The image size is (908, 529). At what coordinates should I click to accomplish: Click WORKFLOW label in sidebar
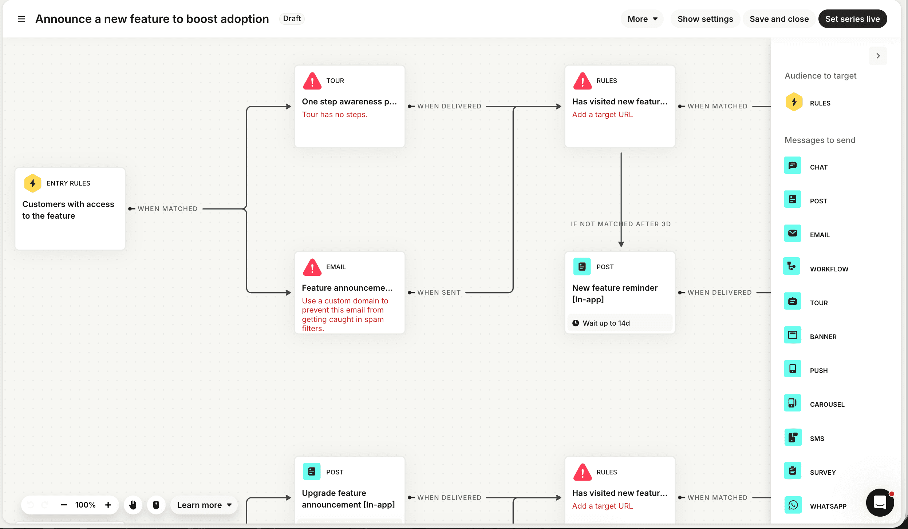[829, 269]
